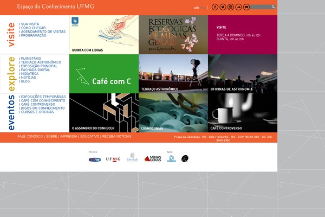Open the Programação menu item

pyautogui.click(x=32, y=35)
